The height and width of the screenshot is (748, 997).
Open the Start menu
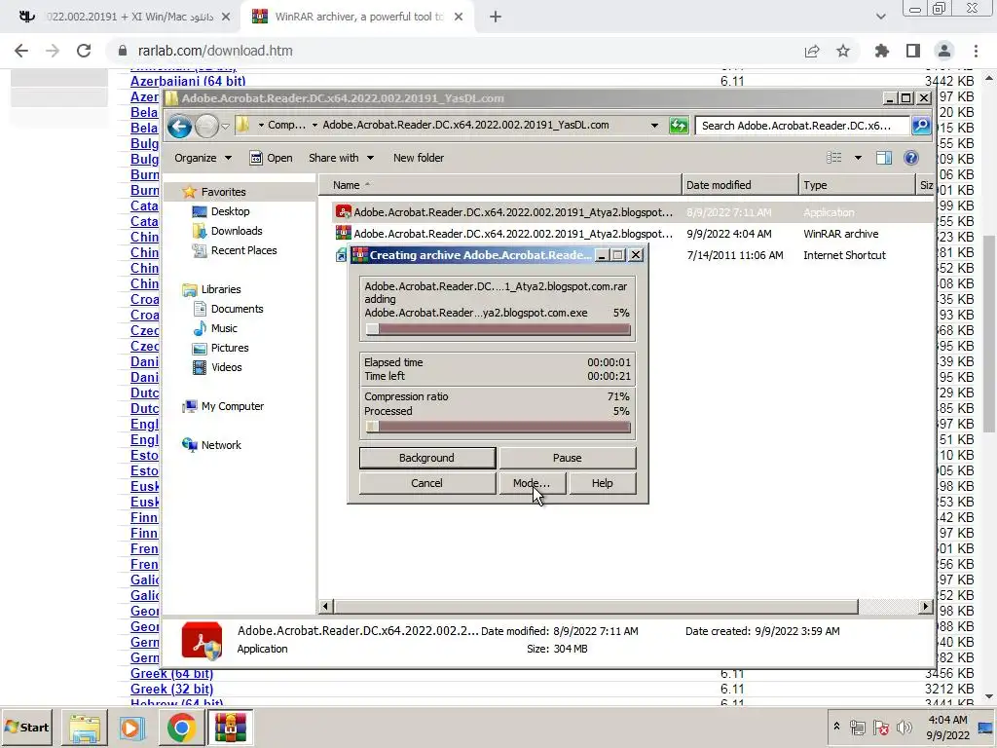tap(27, 728)
